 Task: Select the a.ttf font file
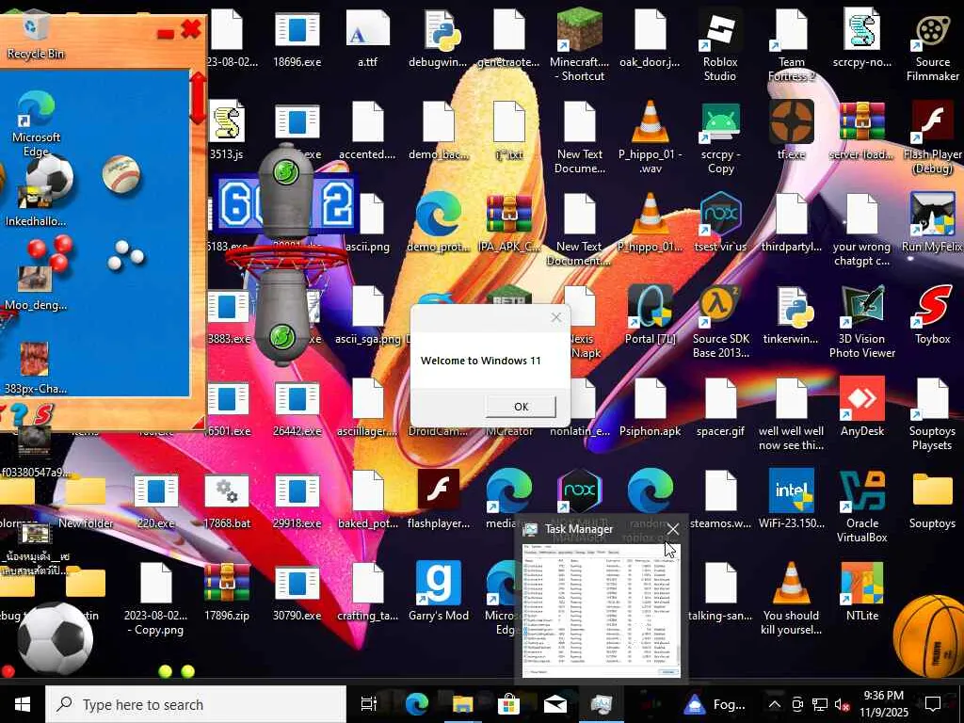368,39
